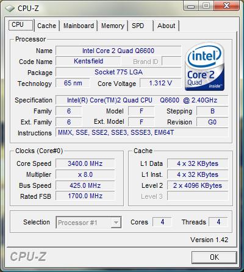Click the Version 1.42 label
This screenshot has height=272, width=244.
[x=209, y=240]
